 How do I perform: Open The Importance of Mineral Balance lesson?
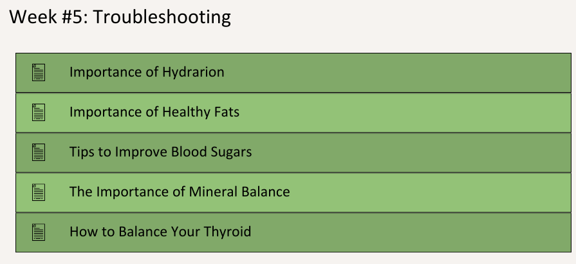click(180, 192)
